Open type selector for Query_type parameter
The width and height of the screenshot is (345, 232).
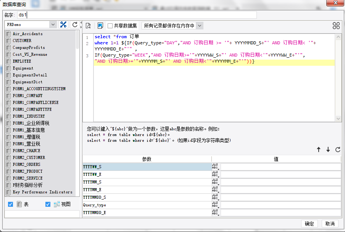(x=216, y=205)
